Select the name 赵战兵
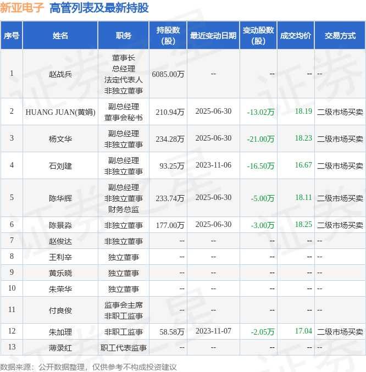The height and width of the screenshot is (372, 366). (60, 74)
